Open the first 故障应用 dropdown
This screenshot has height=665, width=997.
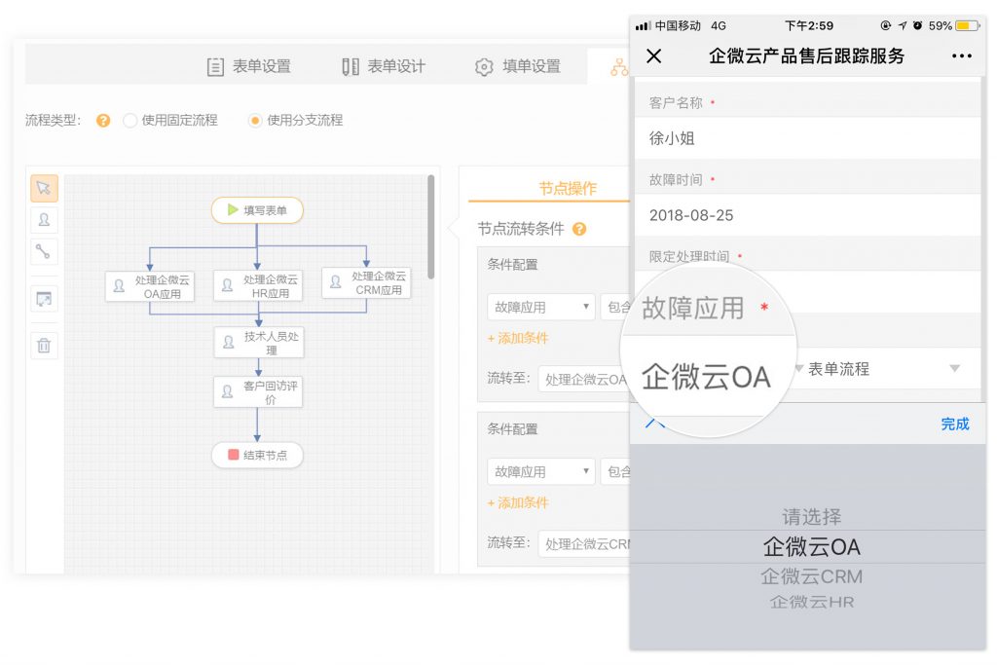point(540,307)
